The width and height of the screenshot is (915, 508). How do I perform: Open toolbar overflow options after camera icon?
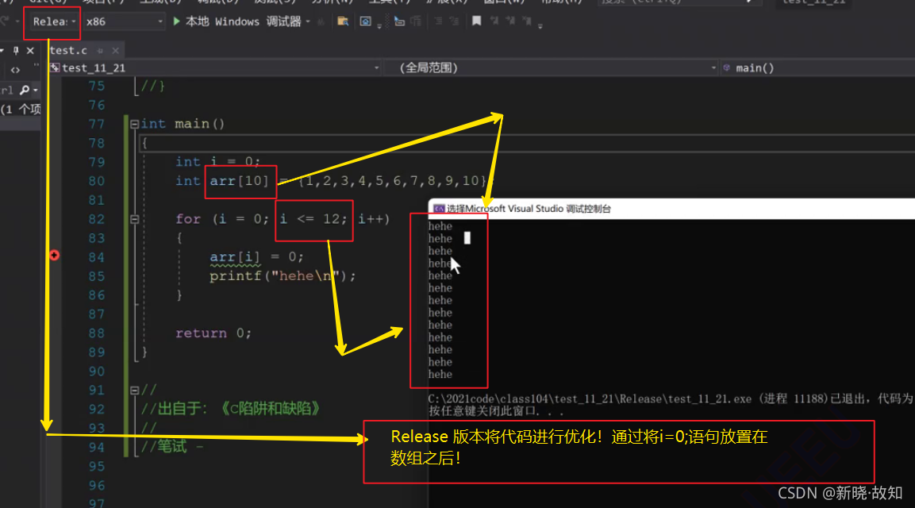(x=379, y=25)
